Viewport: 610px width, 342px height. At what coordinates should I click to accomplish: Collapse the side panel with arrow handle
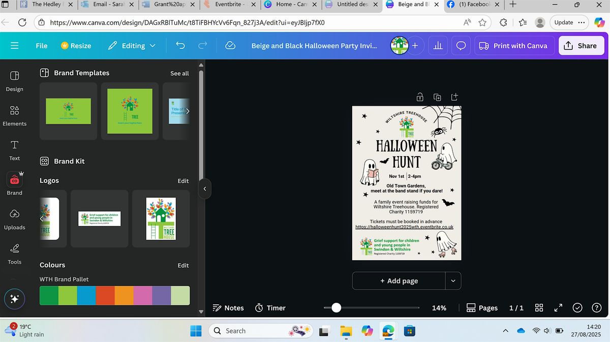pos(204,189)
